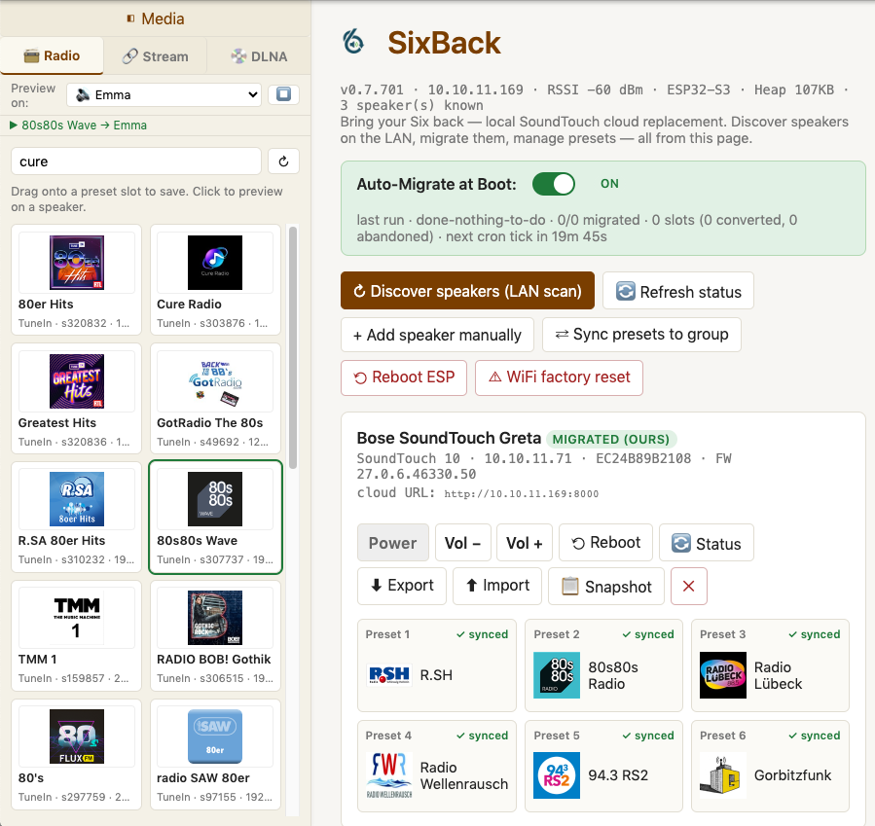Click the Cure Radio station artwork
This screenshot has width=875, height=826.
(215, 262)
